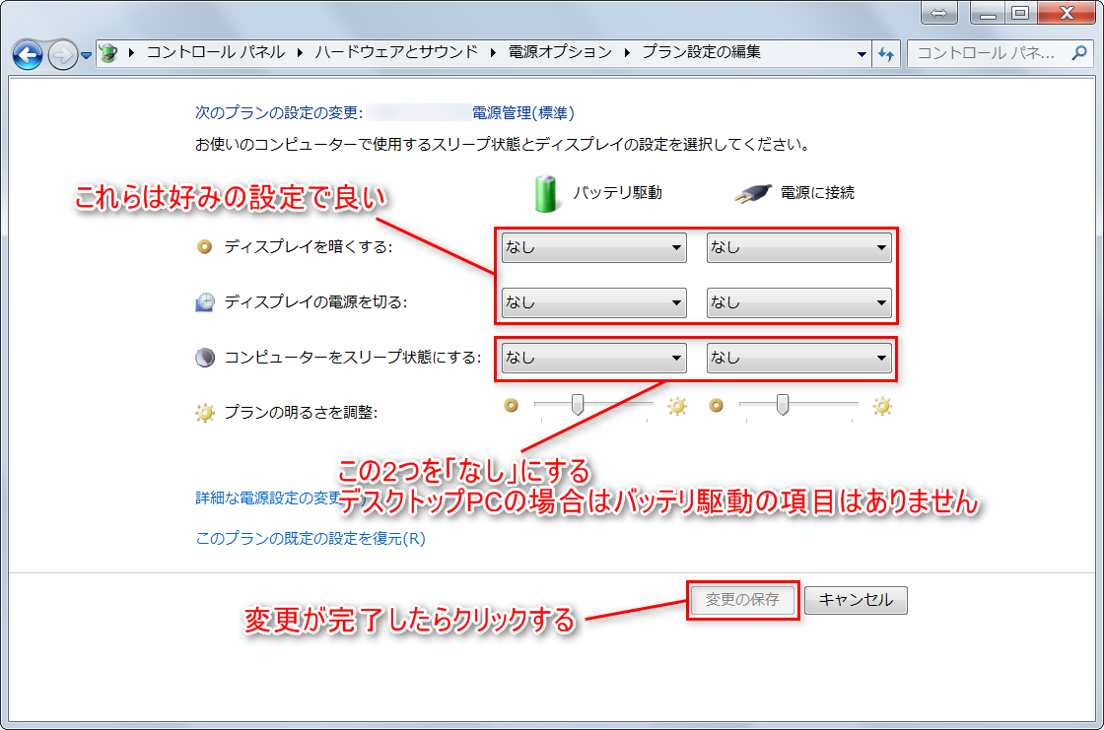
Task: Click the 電源に接続 column label
Action: 817,193
